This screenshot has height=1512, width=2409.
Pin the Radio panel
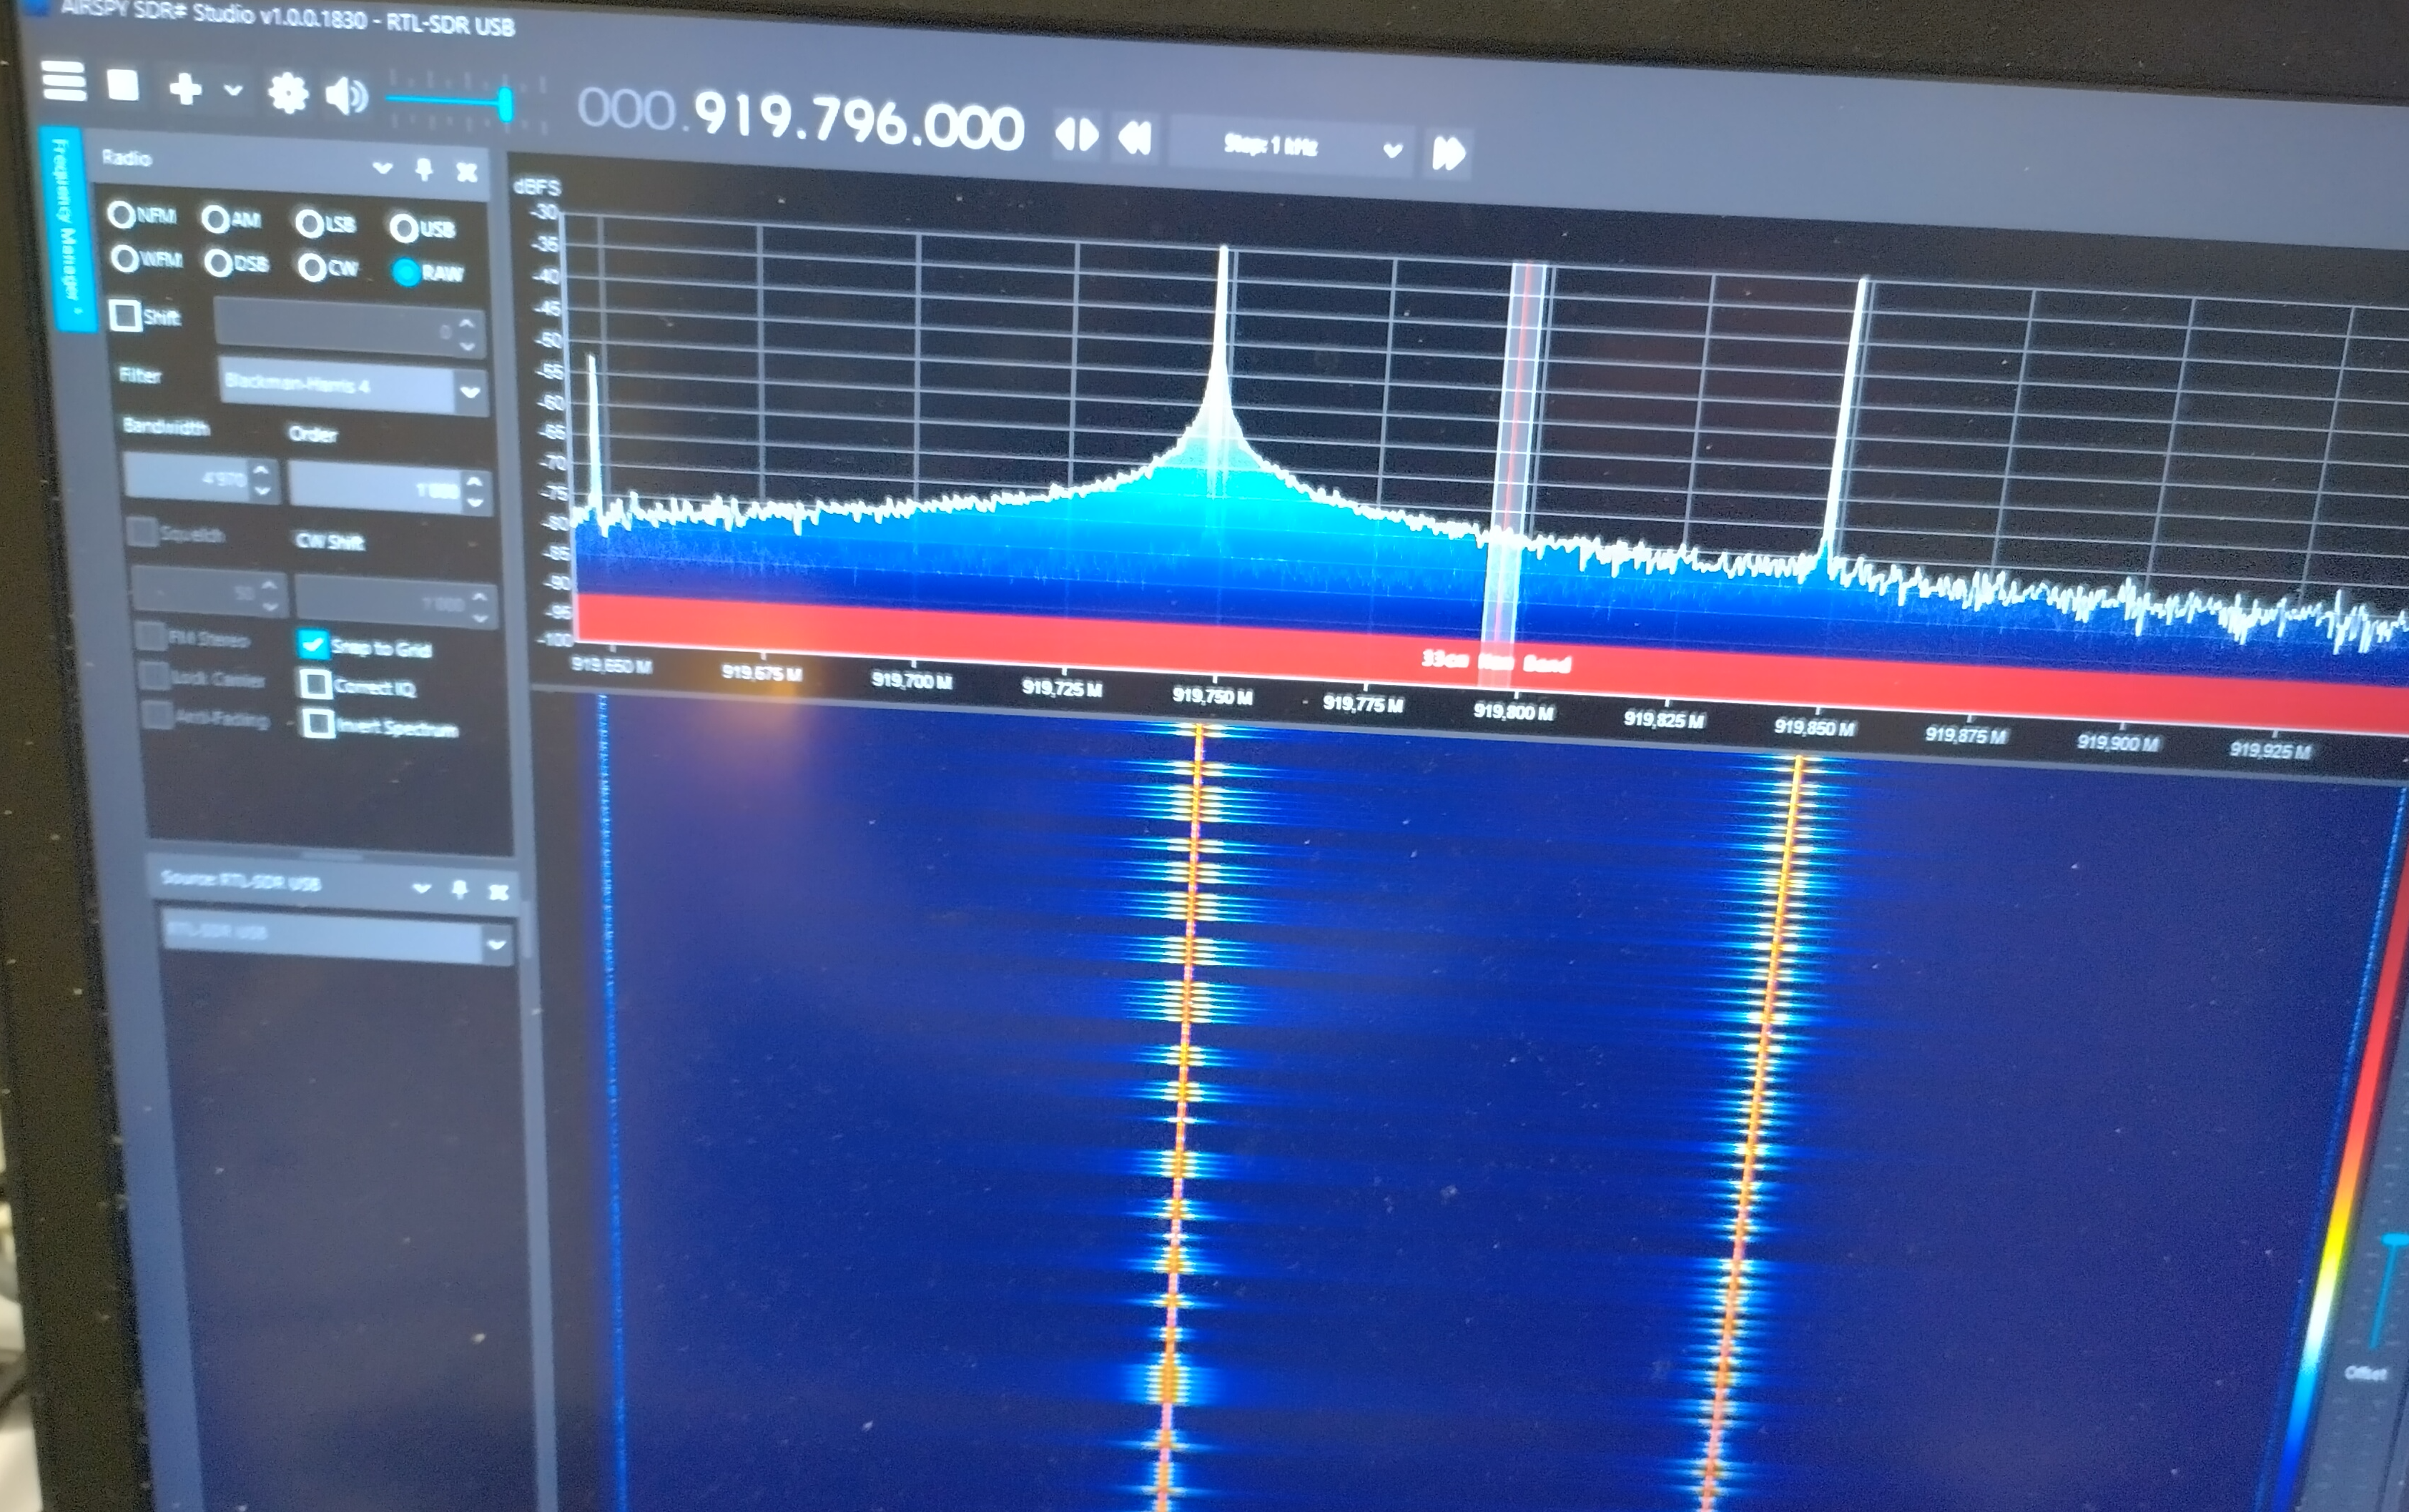(424, 169)
